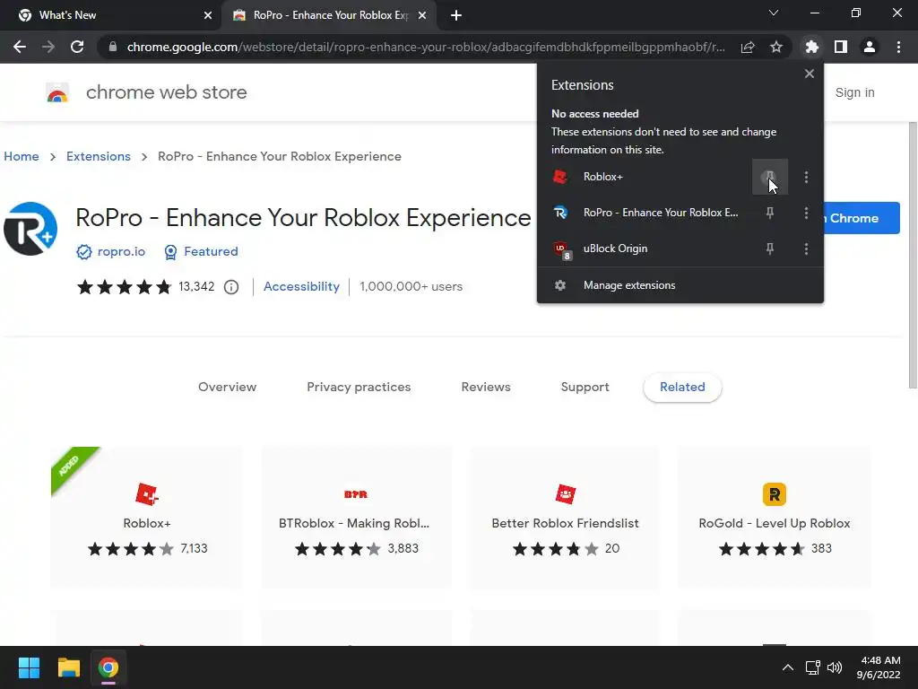This screenshot has height=689, width=918.
Task: Open the Roblox+ related extension card
Action: (x=147, y=517)
